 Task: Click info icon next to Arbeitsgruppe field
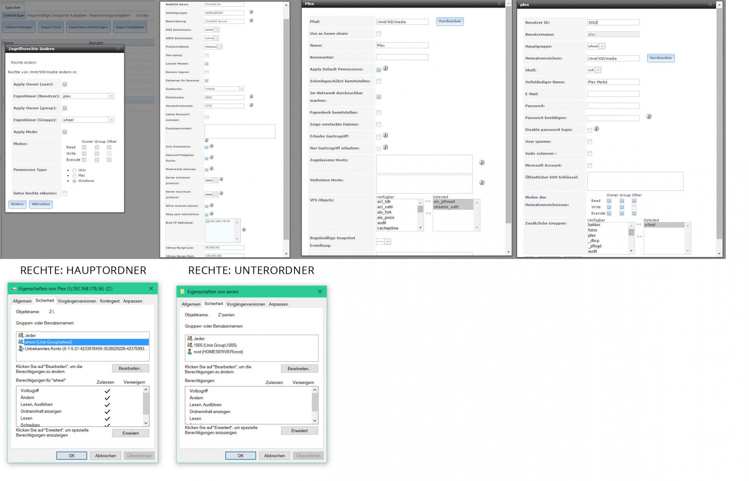[251, 12]
